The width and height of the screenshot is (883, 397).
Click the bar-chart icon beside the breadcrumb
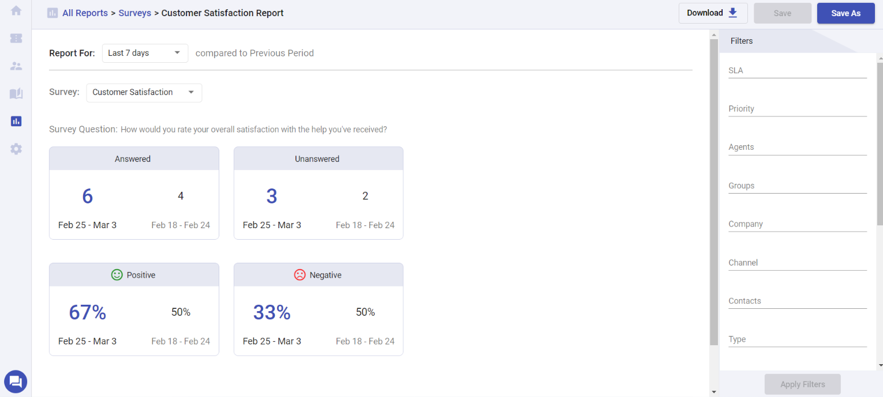pyautogui.click(x=53, y=13)
